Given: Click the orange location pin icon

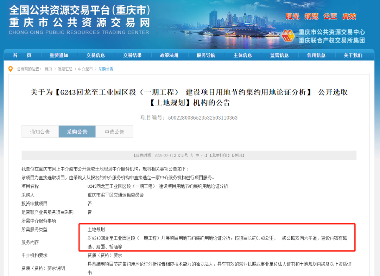Looking at the screenshot, I should (x=11, y=69).
